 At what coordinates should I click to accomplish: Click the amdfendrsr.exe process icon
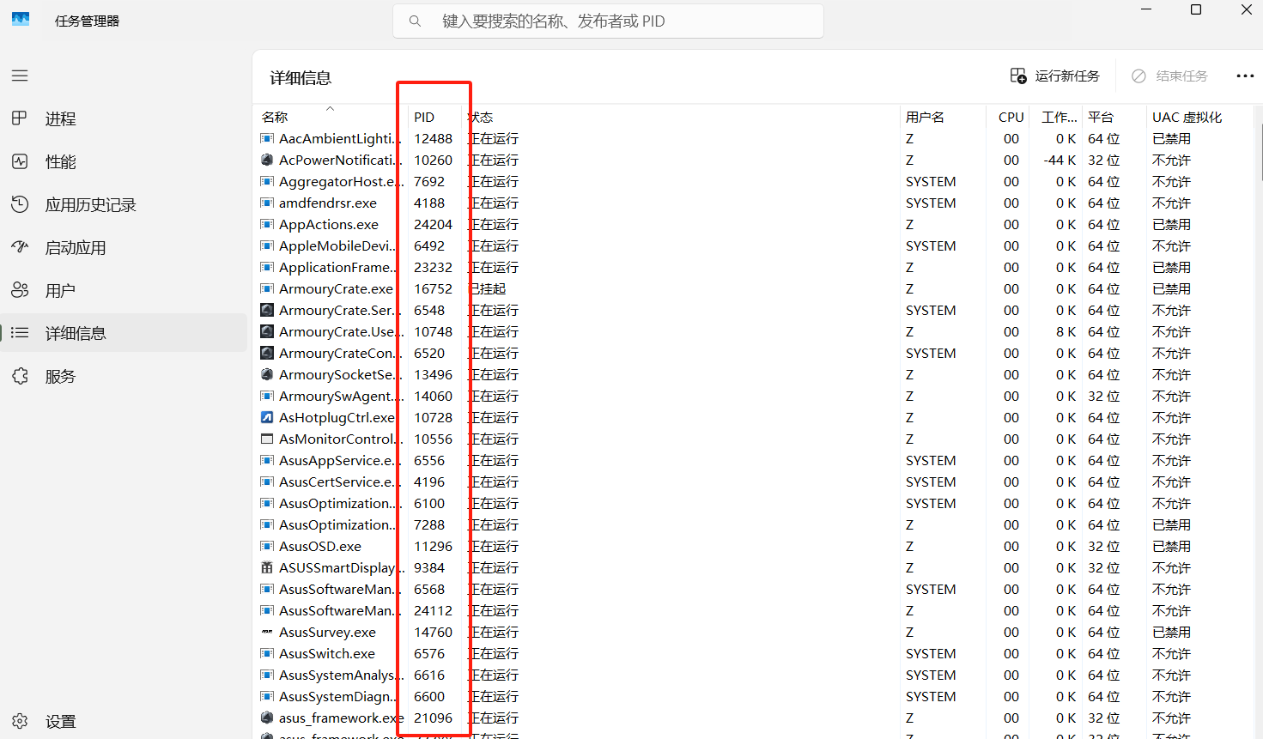(267, 203)
